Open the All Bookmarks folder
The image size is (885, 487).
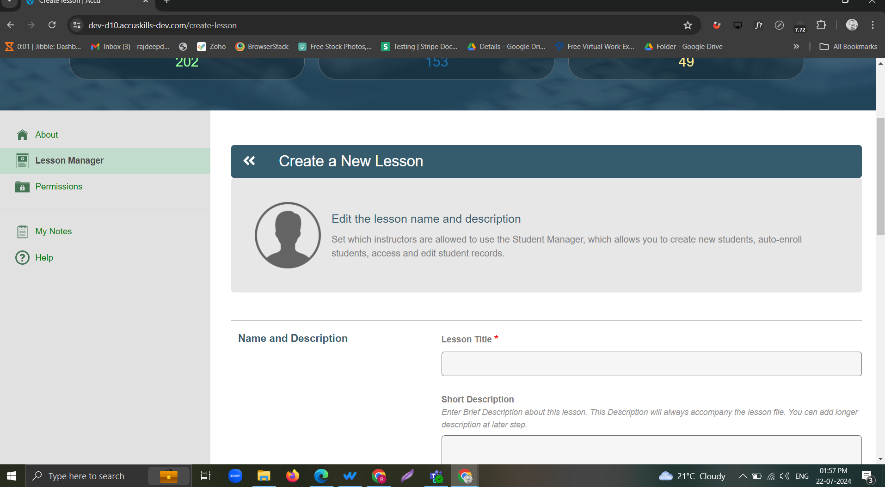848,47
